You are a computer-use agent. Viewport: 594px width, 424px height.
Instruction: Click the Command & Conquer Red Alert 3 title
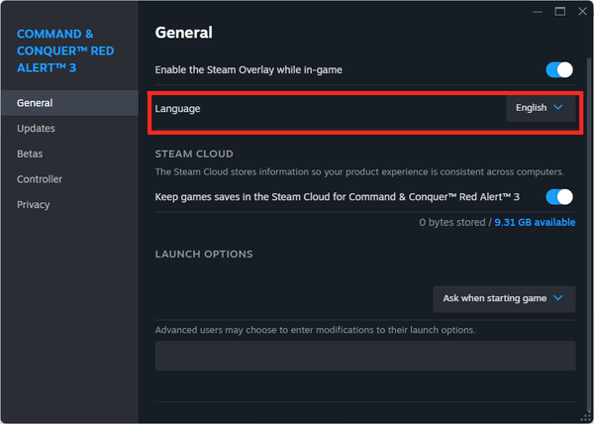pos(67,53)
